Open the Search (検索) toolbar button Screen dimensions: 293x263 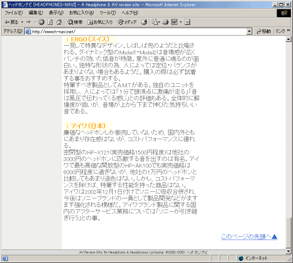[75, 22]
